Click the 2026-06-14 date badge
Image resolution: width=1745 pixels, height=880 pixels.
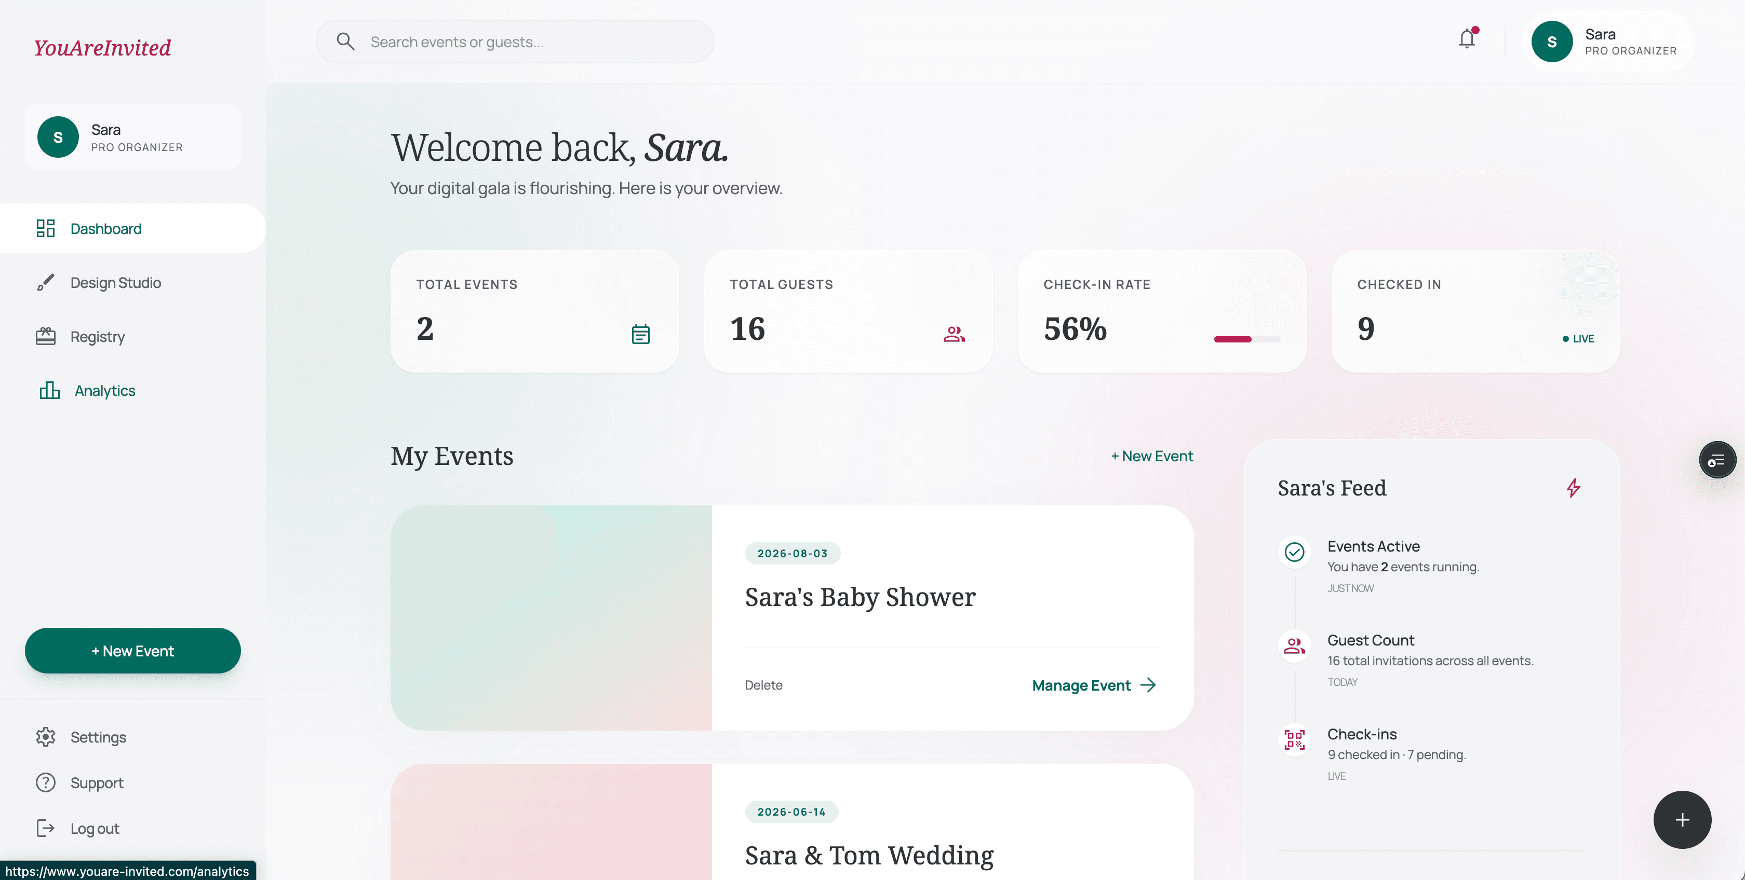(792, 812)
